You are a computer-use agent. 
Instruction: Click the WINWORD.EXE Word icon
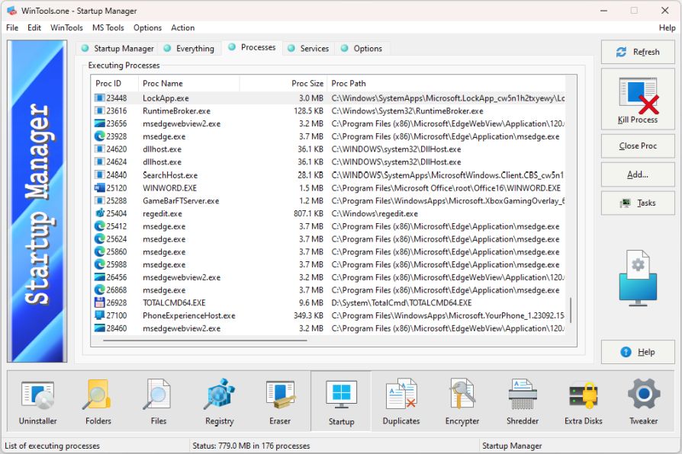pos(100,188)
